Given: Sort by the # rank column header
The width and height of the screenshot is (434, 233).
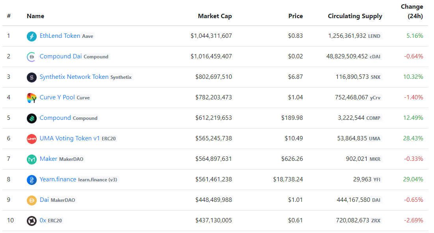Looking at the screenshot, I should [x=9, y=16].
